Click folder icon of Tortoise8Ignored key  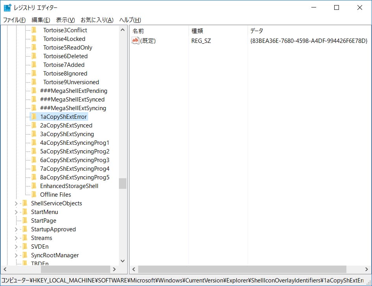[34, 73]
